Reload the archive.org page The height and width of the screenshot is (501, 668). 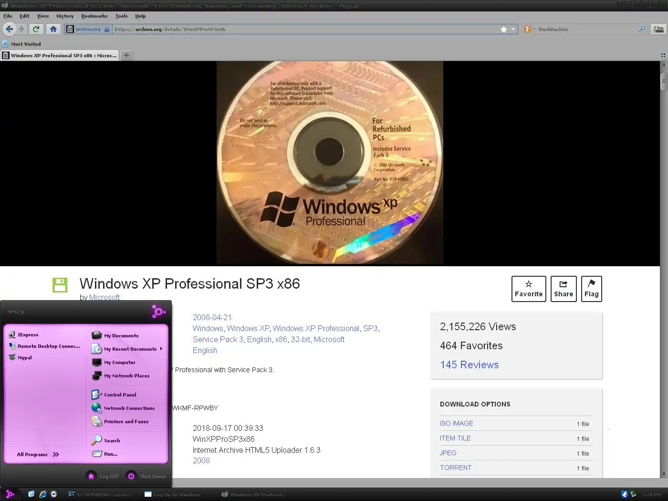(36, 29)
